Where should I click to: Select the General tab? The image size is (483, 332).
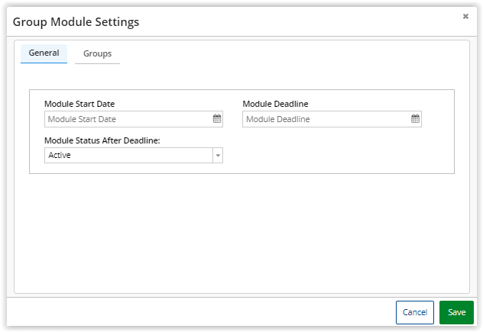44,53
